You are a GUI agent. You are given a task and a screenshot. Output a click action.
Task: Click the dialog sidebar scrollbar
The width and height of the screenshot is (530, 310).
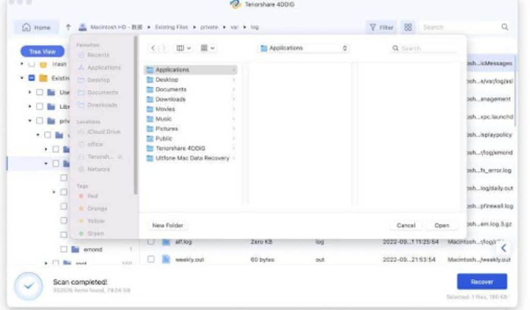click(x=136, y=115)
